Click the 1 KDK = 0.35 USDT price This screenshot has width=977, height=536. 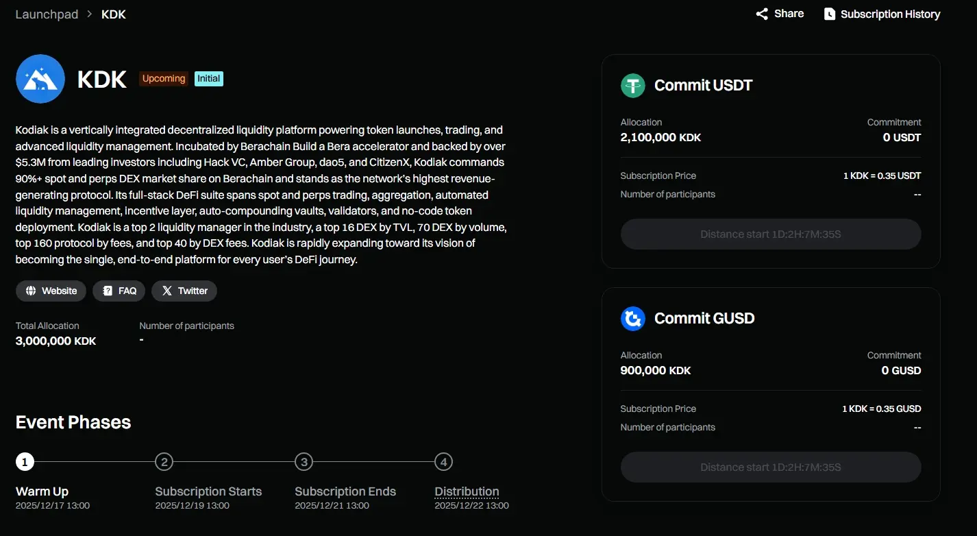coord(882,175)
